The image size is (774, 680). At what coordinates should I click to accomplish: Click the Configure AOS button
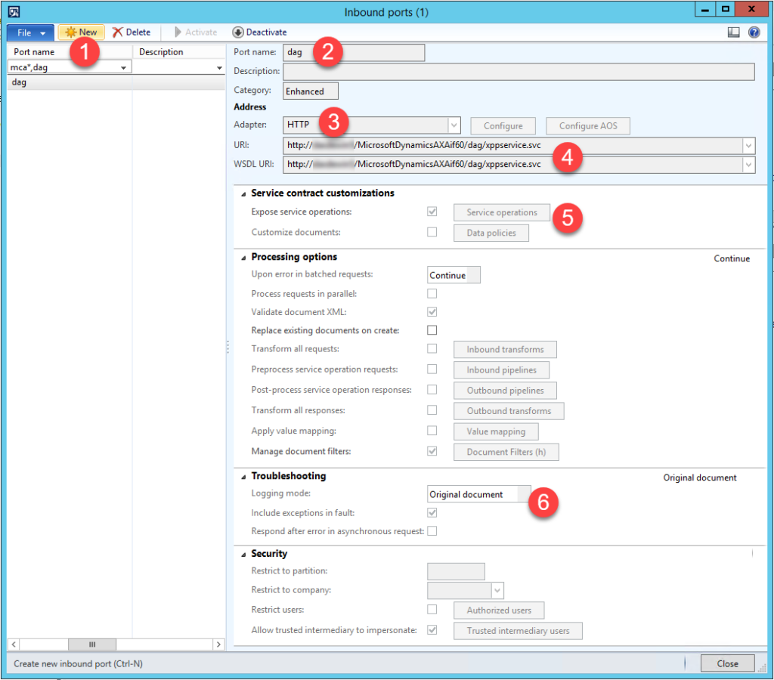(588, 125)
